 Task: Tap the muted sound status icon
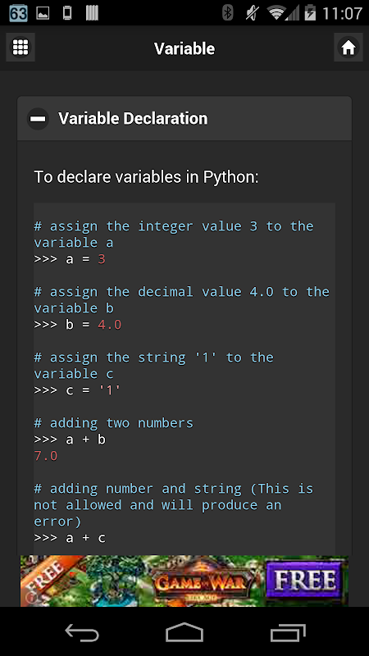point(252,13)
